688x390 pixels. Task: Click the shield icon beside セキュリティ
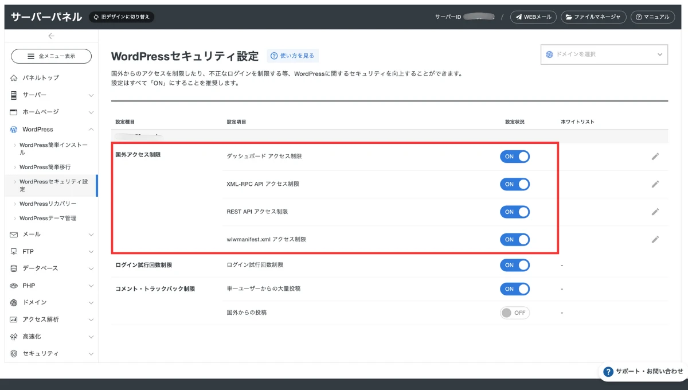[14, 353]
